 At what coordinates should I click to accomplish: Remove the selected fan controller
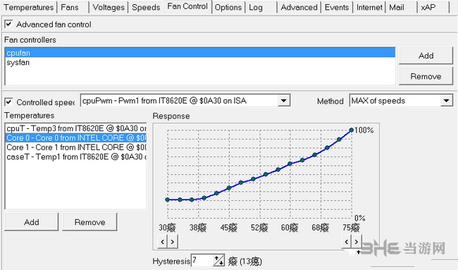426,76
